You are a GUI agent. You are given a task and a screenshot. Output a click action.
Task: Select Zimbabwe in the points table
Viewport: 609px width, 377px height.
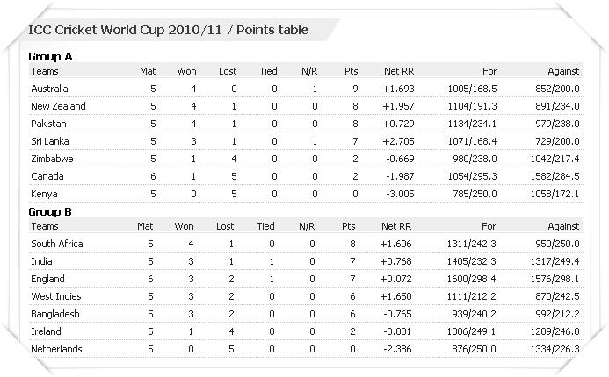52,159
